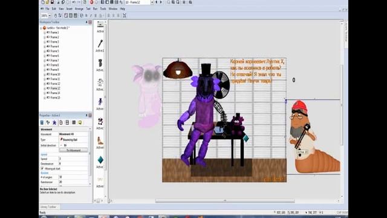The width and height of the screenshot is (387, 218).
Task: Click the Randomizer value field
Action: [73, 182]
